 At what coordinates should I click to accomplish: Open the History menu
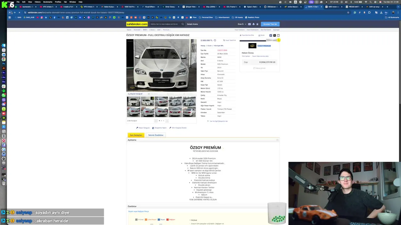coord(38,2)
